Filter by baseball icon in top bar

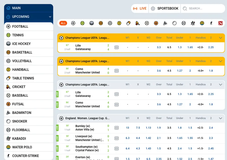[x=147, y=23]
